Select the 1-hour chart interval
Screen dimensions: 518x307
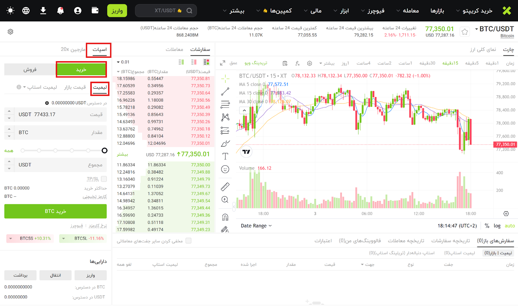pos(405,63)
